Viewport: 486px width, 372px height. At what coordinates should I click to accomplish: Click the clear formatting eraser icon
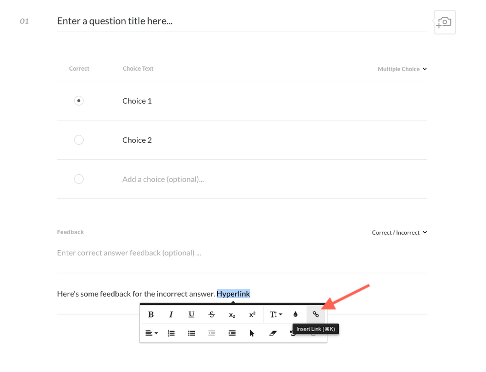click(273, 333)
